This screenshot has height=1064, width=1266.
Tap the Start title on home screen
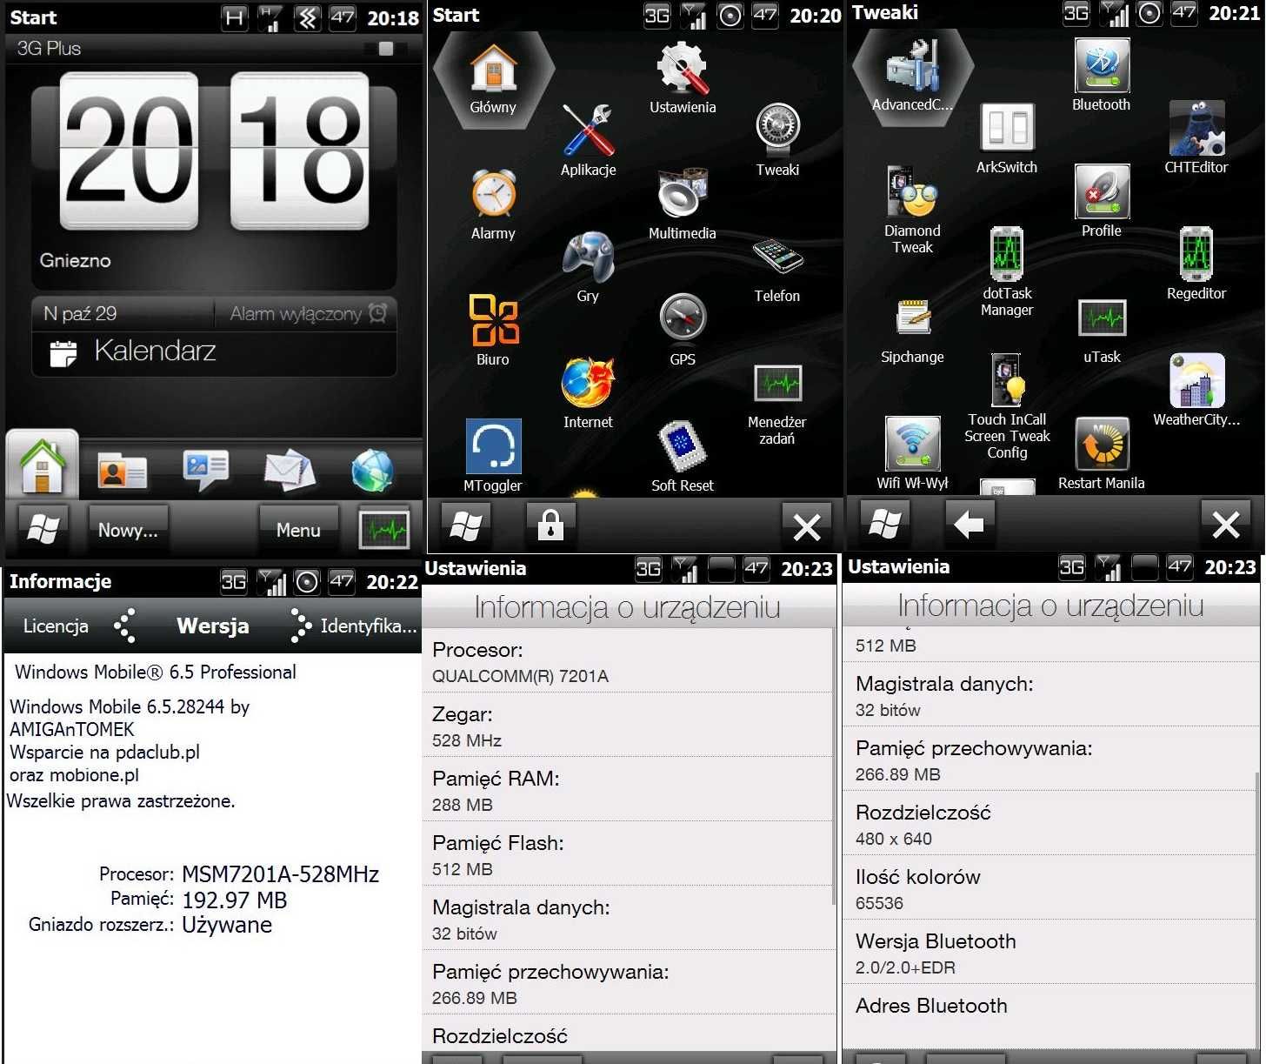pyautogui.click(x=33, y=17)
